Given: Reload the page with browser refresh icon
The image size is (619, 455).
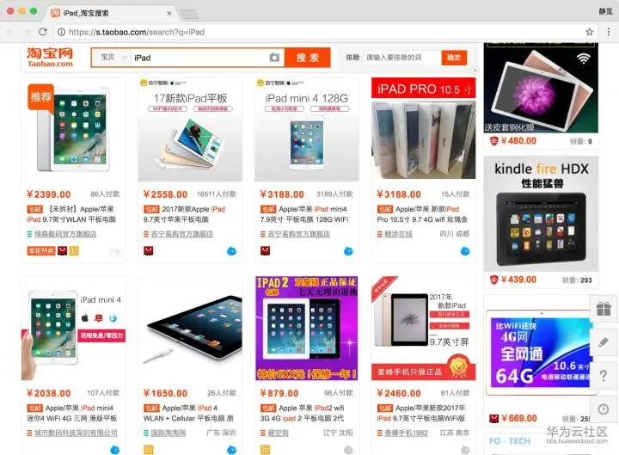Looking at the screenshot, I should point(43,32).
